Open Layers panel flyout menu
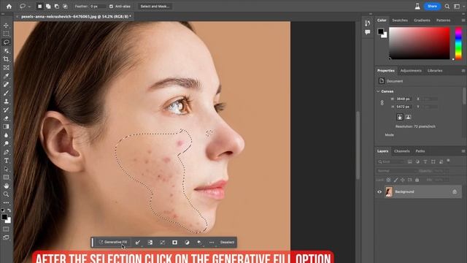The height and width of the screenshot is (263, 467). click(x=463, y=151)
